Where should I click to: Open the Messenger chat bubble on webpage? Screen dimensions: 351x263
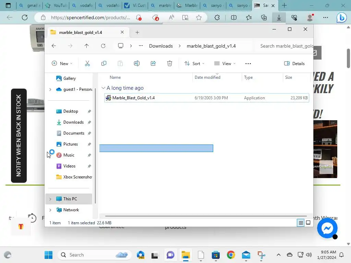pyautogui.click(x=327, y=228)
